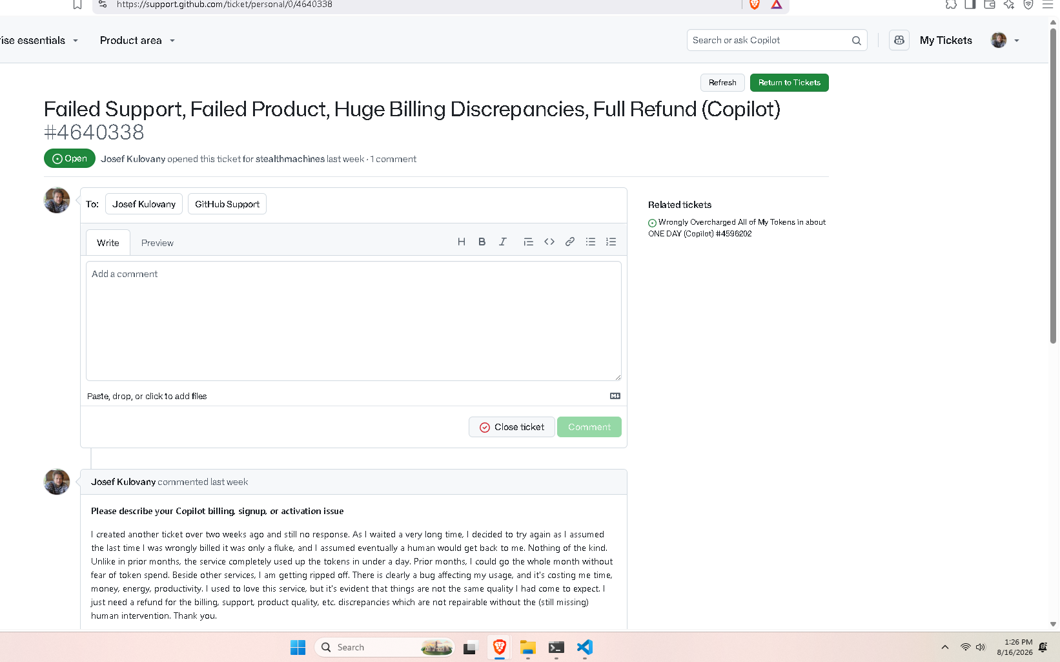Viewport: 1060px width, 662px height.
Task: Click the Brave browser taskbar icon
Action: (499, 647)
